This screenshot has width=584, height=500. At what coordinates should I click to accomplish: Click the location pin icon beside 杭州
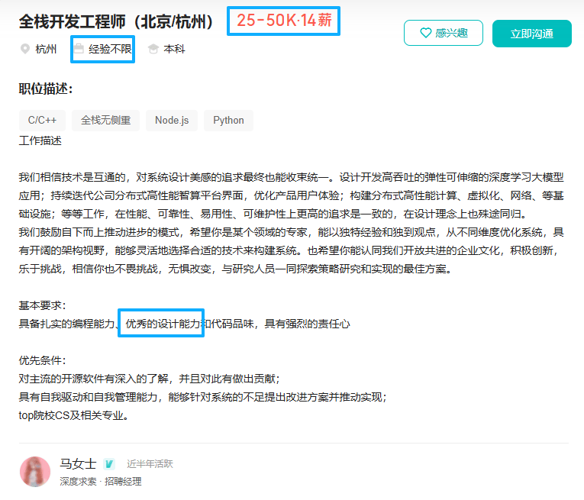pyautogui.click(x=25, y=50)
